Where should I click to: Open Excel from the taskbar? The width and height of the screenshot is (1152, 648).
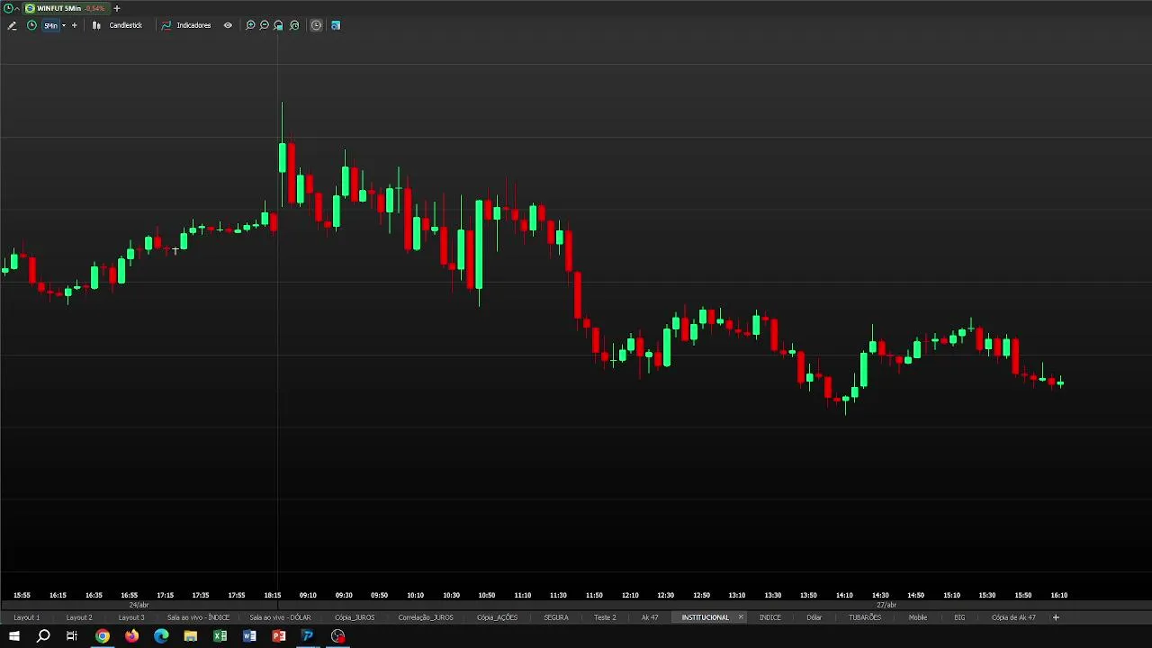coord(220,636)
